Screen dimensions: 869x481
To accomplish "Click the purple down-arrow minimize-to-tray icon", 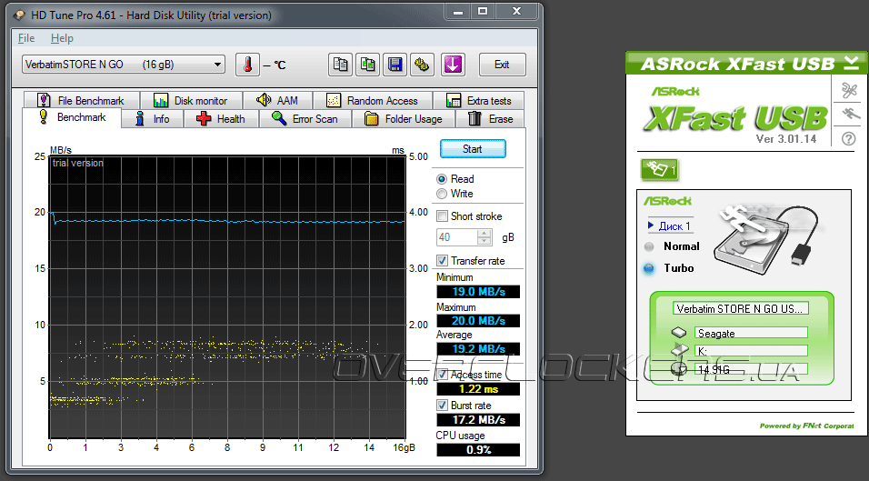I will [453, 65].
